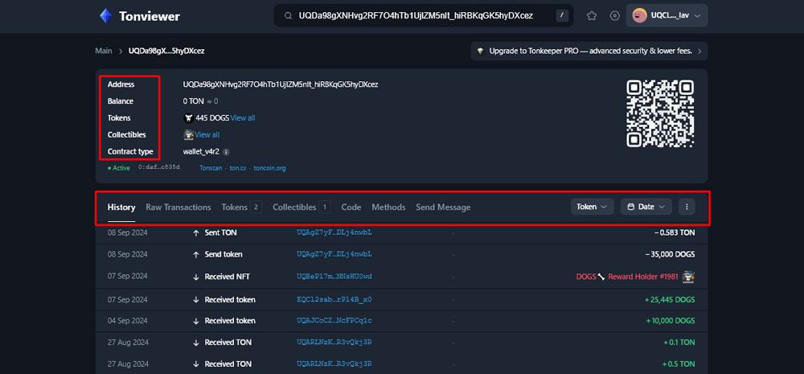This screenshot has width=804, height=374.
Task: Expand the Date filter dropdown
Action: click(646, 207)
